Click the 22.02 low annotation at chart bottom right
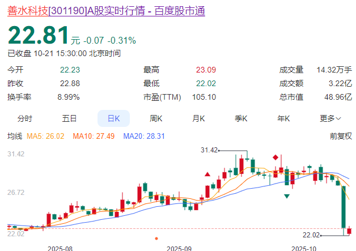The height and width of the screenshot is (251, 356). [x=311, y=235]
